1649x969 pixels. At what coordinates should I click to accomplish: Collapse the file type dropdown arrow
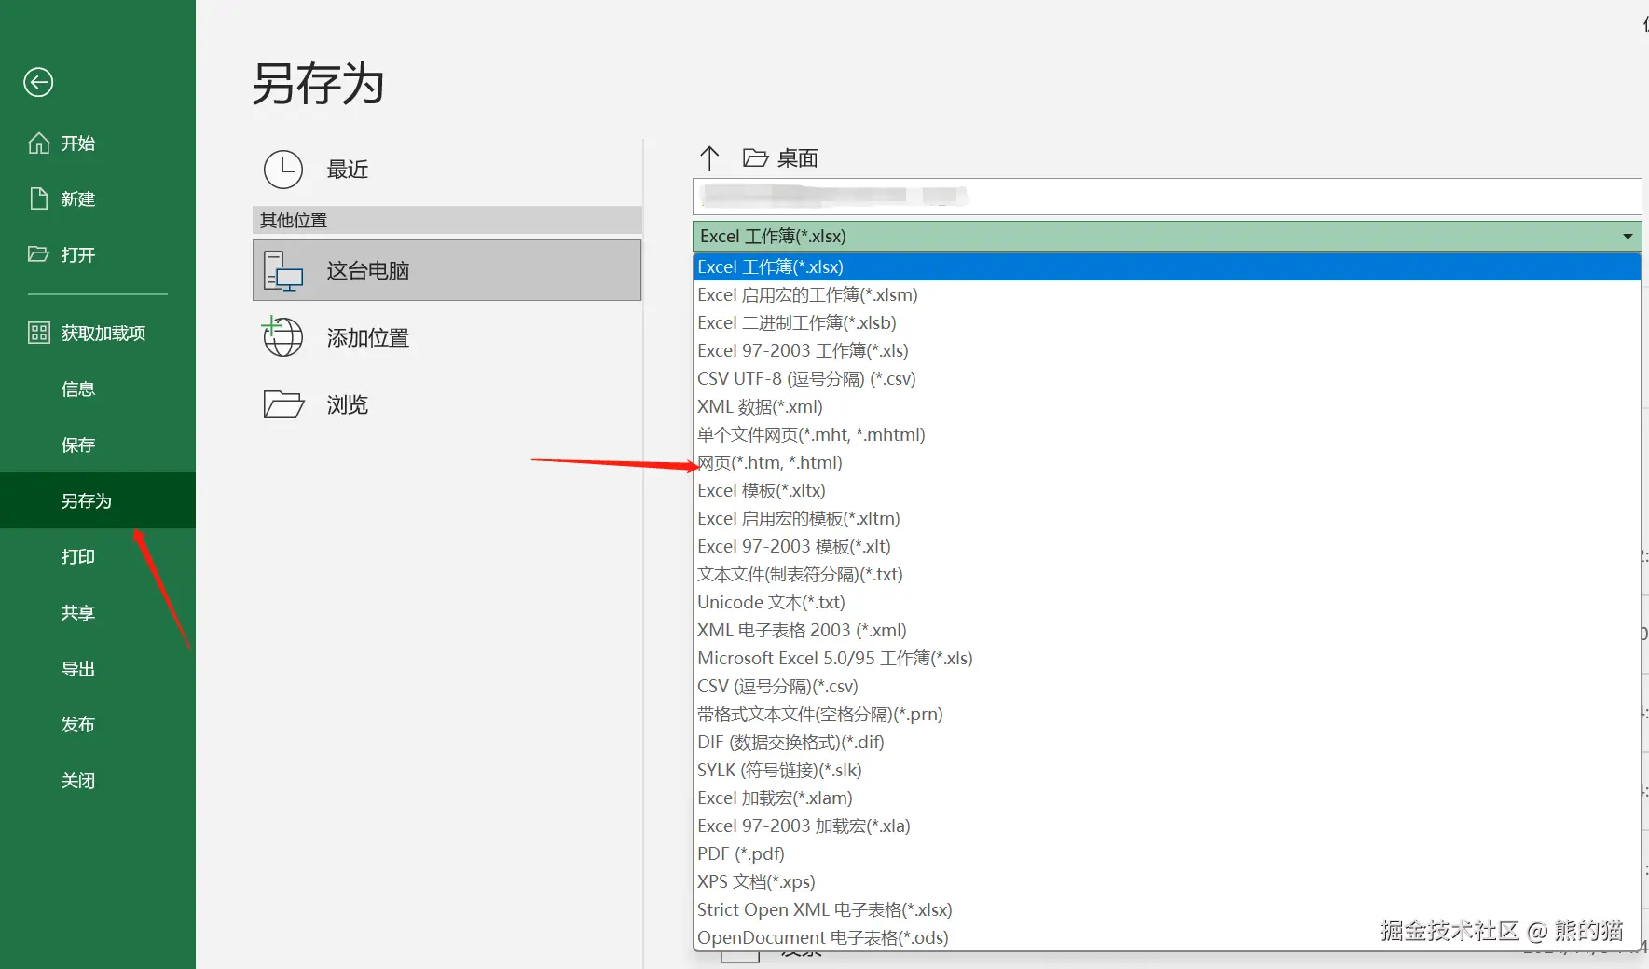(x=1628, y=237)
